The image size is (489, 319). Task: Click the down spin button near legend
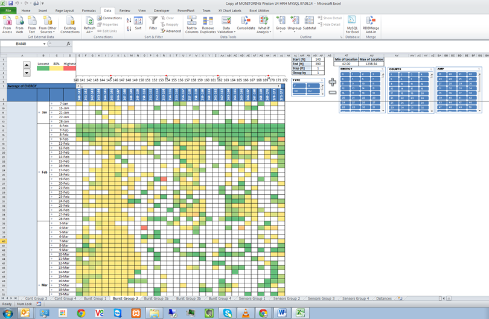[x=27, y=73]
